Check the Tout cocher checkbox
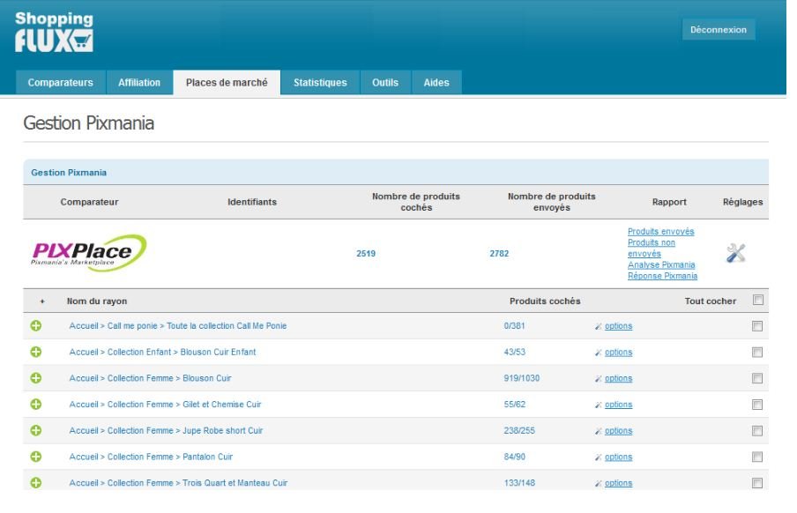This screenshot has width=797, height=513. pyautogui.click(x=757, y=301)
